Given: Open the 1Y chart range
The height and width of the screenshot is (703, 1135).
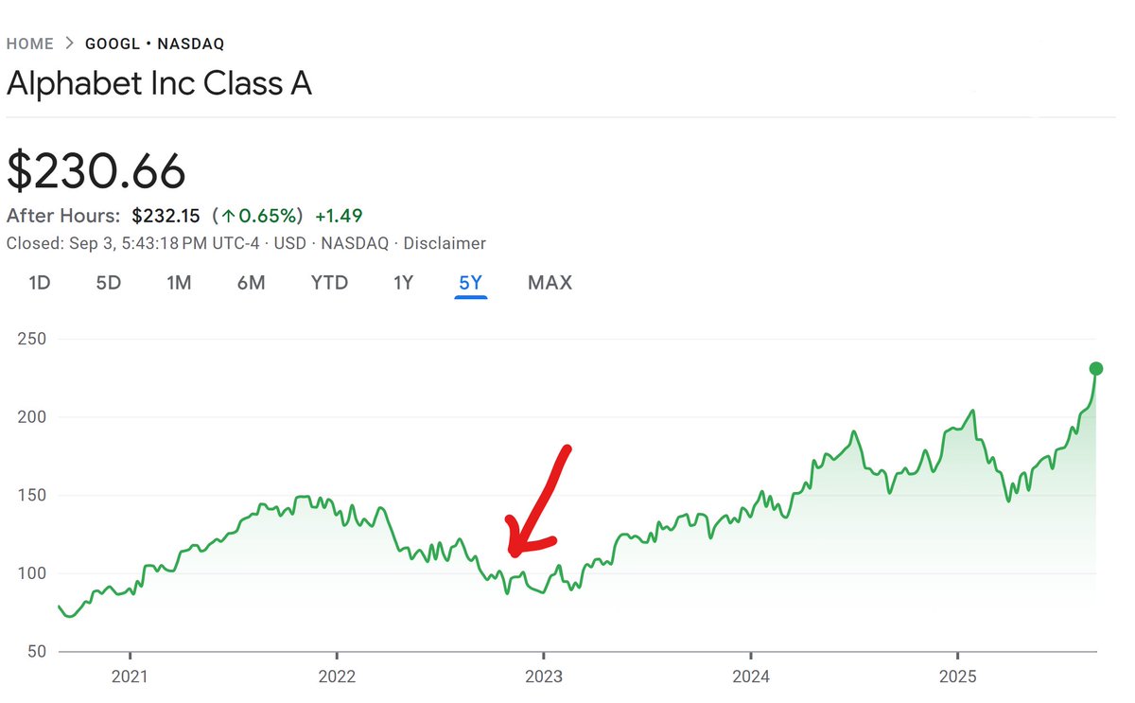Looking at the screenshot, I should 403,283.
